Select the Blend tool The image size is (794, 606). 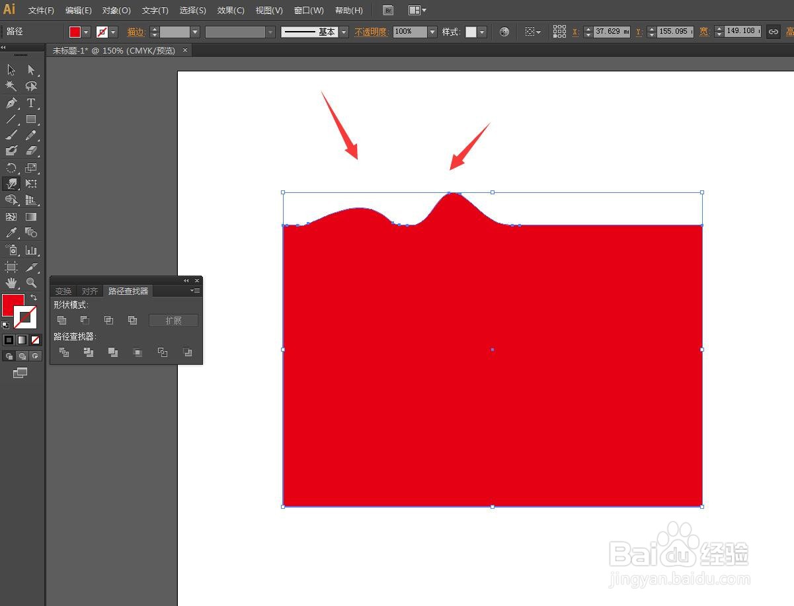click(31, 233)
